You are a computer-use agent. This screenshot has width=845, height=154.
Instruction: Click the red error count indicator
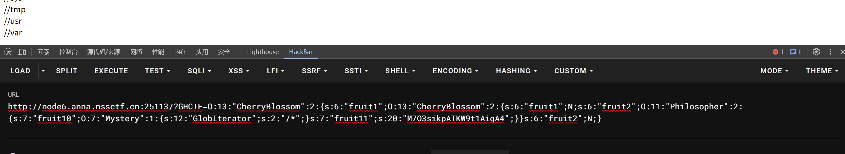tap(778, 52)
